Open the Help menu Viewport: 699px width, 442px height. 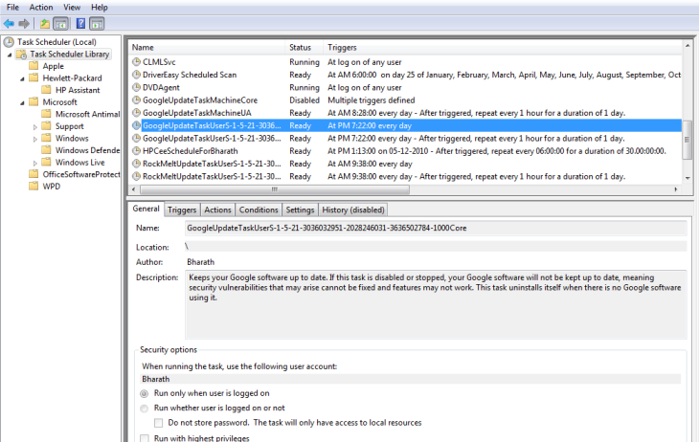coord(99,7)
